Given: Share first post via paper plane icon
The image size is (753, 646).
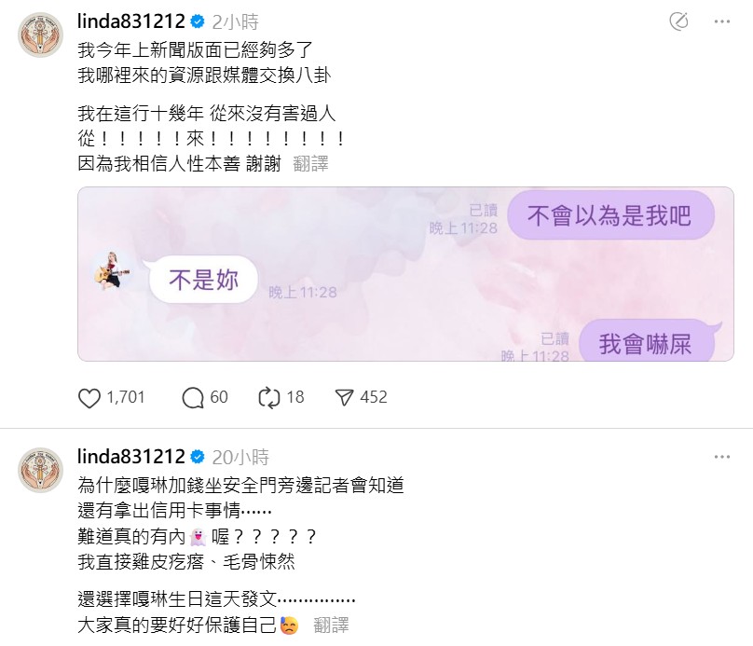Looking at the screenshot, I should 344,398.
